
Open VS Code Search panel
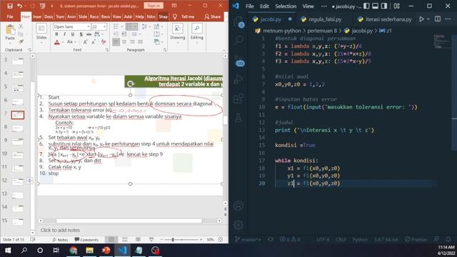pyautogui.click(x=238, y=40)
